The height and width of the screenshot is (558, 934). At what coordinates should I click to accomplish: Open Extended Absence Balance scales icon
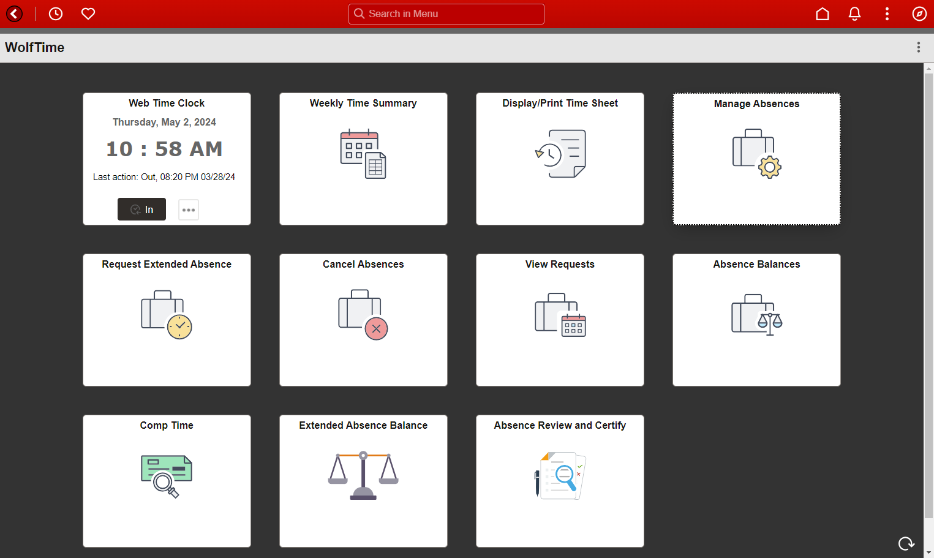point(363,476)
